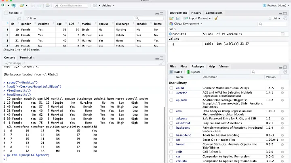Check the backports package checkbox
Image resolution: width=291 pixels, height=163 pixels.
coord(171,128)
